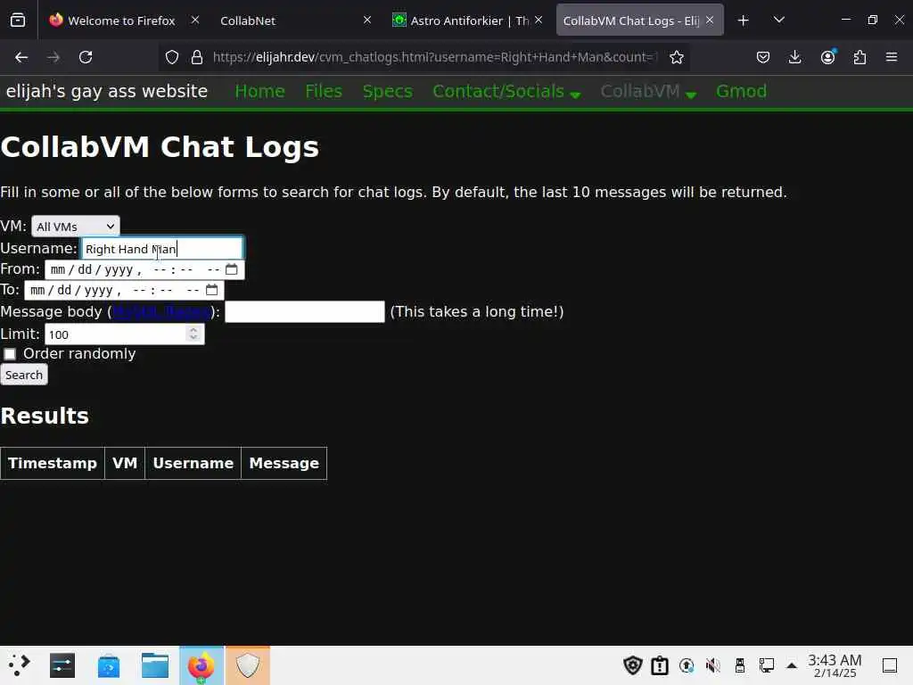Click the VM column header
Screen dimensions: 913x685
(x=125, y=463)
